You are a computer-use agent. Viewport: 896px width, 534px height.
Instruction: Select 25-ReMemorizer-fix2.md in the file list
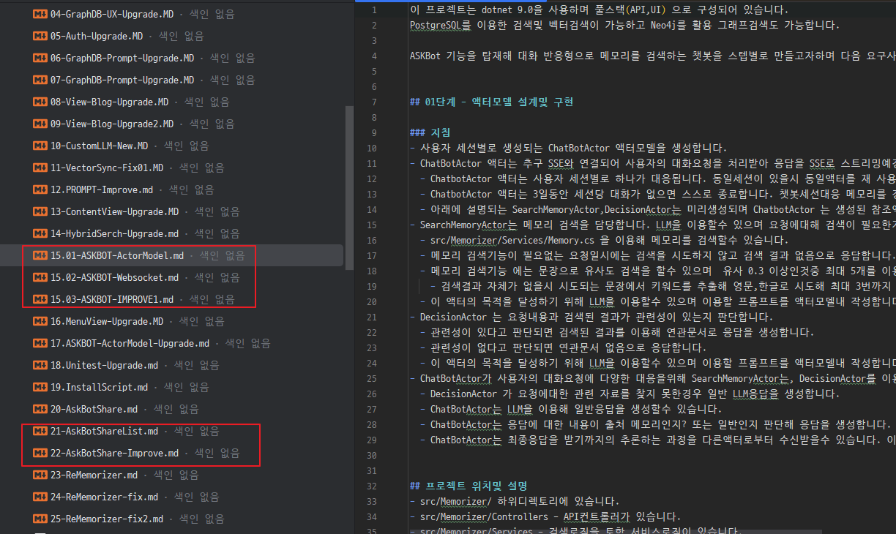107,519
